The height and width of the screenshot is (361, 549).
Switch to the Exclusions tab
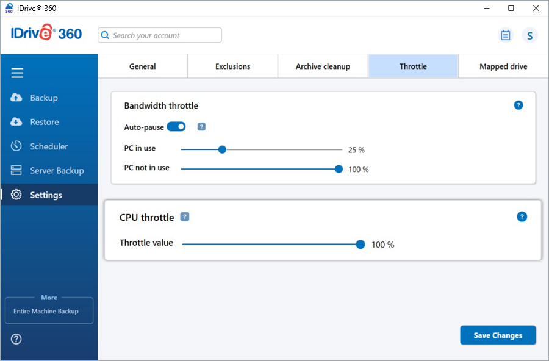tap(232, 66)
